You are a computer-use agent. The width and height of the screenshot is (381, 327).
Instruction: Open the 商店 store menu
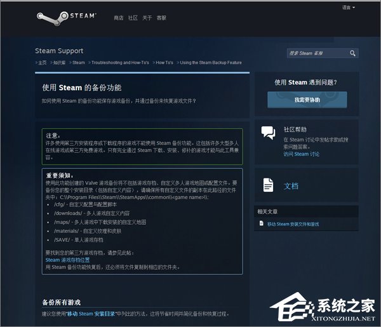(x=119, y=18)
